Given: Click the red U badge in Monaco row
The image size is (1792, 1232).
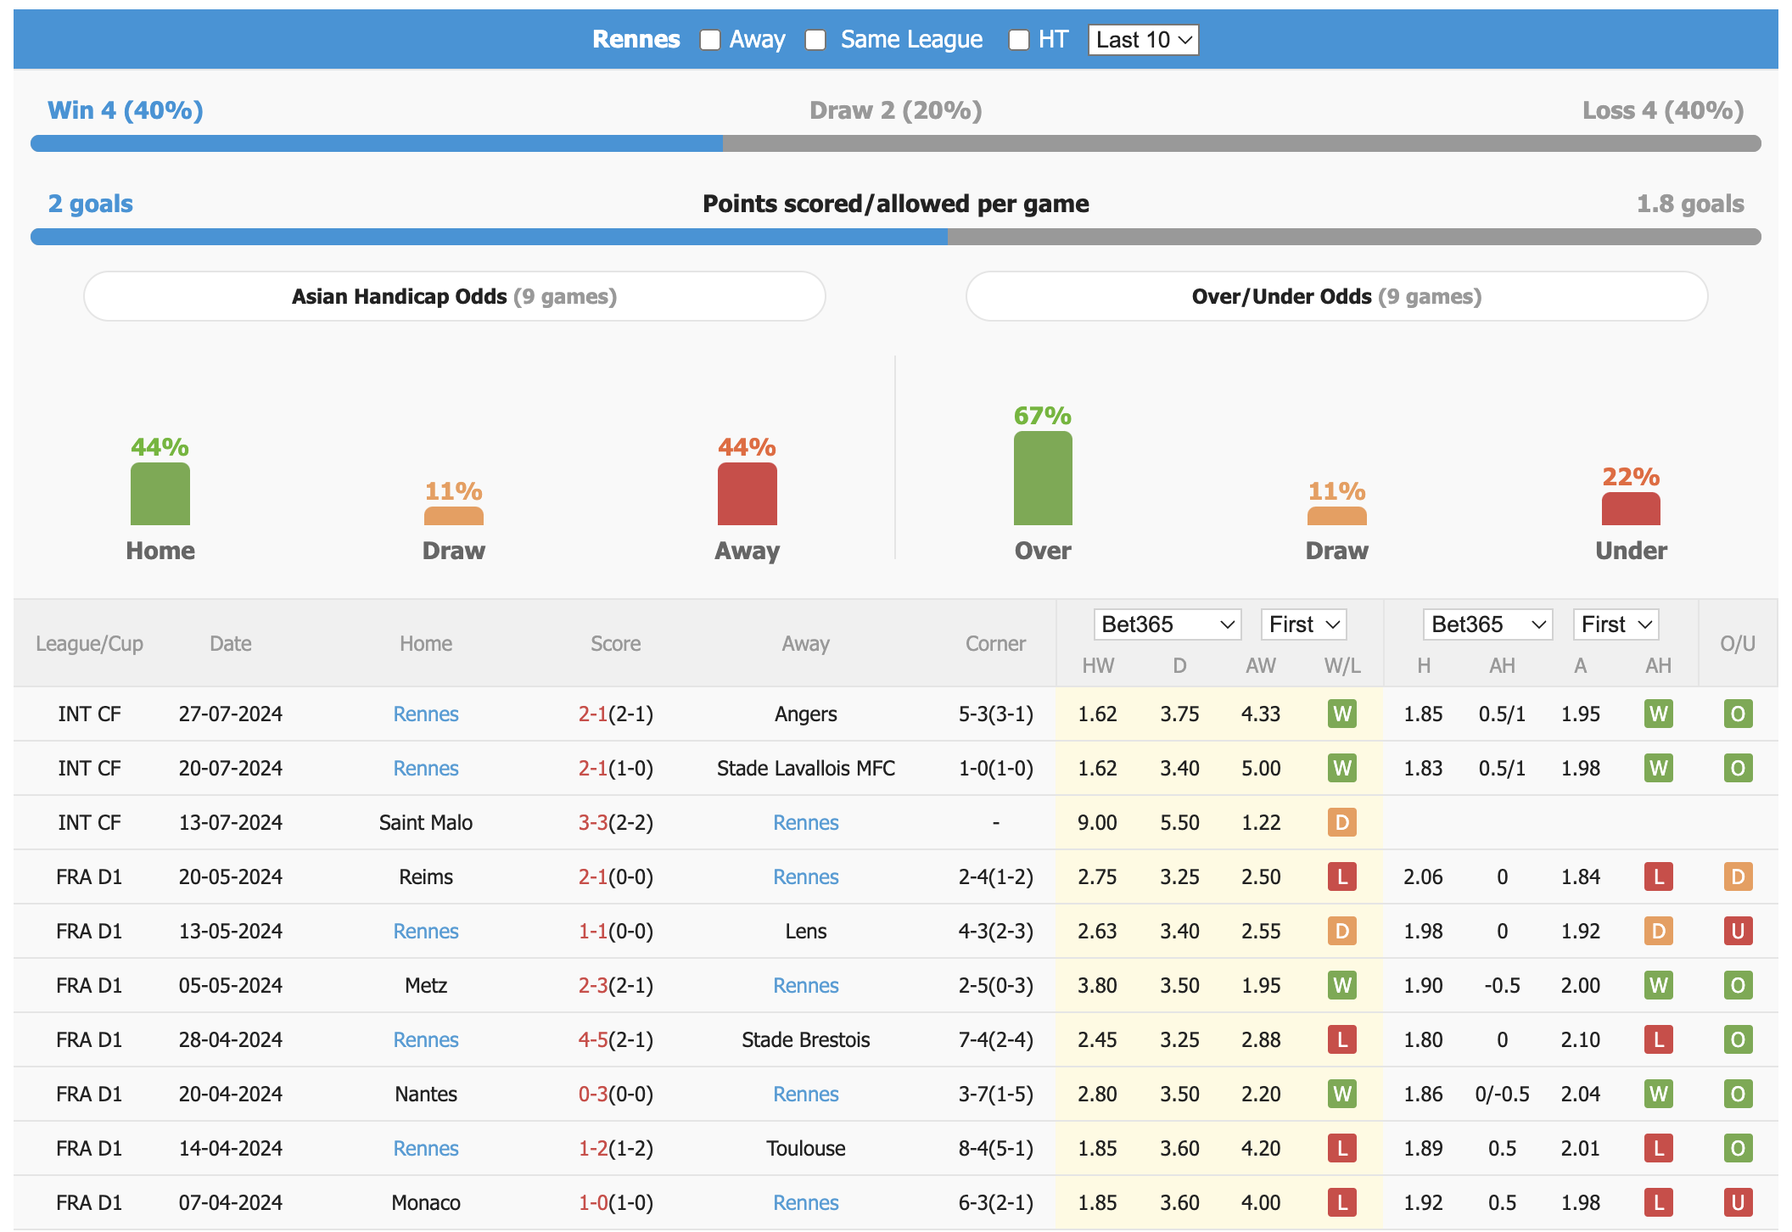Looking at the screenshot, I should tap(1738, 1202).
